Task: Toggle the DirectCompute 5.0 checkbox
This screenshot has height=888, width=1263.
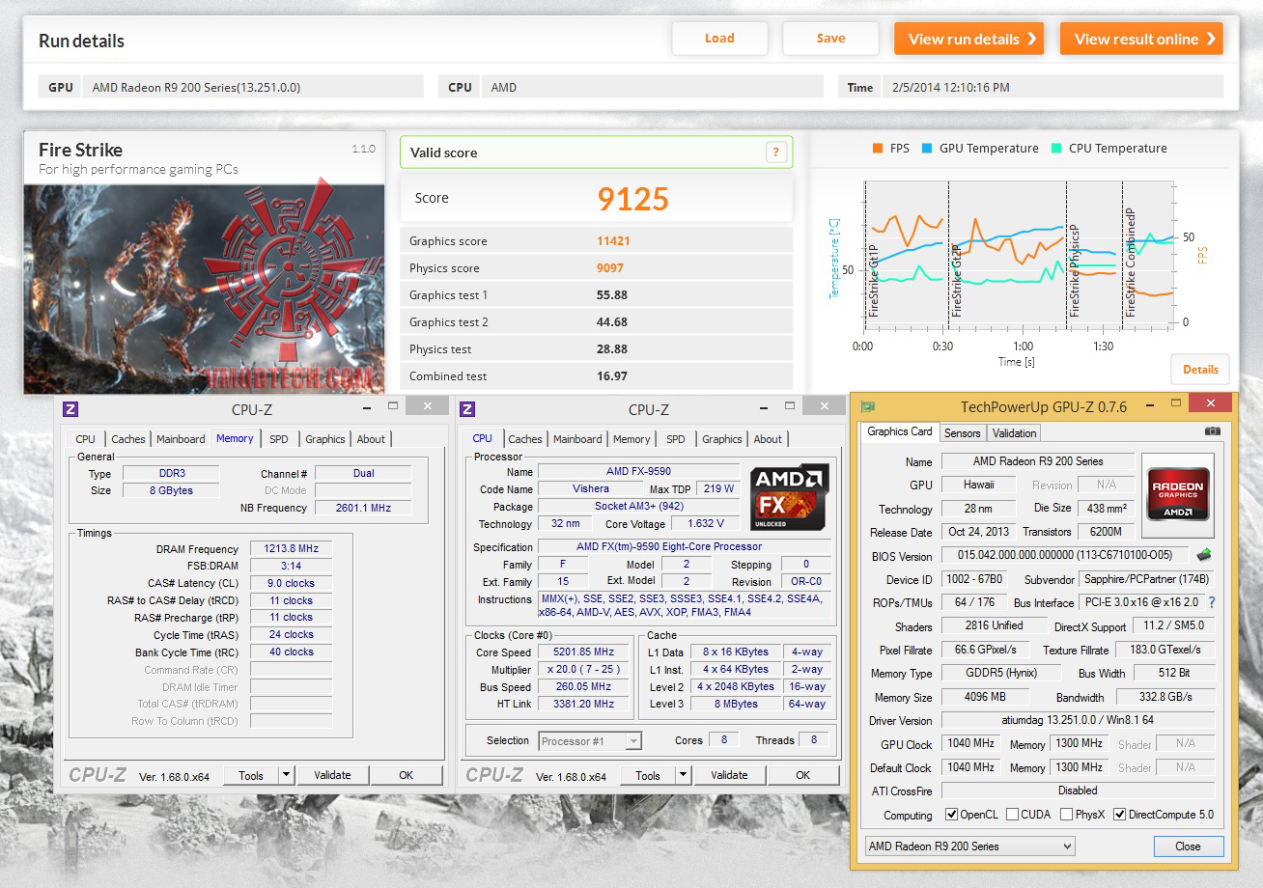Action: [x=1119, y=815]
